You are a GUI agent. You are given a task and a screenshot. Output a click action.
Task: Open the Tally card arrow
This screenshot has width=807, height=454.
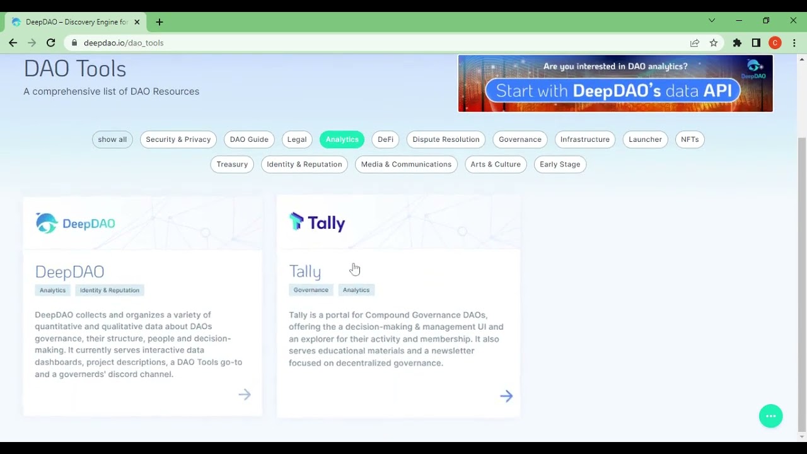(506, 396)
